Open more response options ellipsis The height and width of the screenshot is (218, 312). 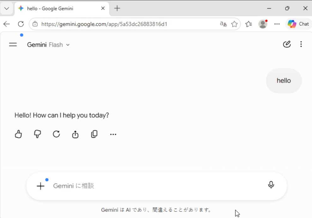coord(113,134)
